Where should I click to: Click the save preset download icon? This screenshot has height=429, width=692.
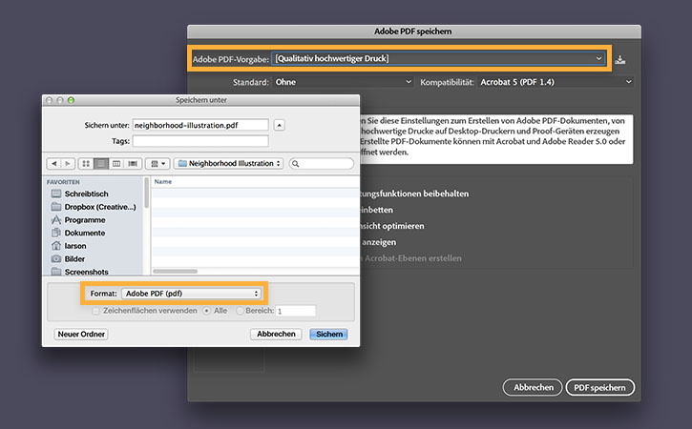point(620,59)
